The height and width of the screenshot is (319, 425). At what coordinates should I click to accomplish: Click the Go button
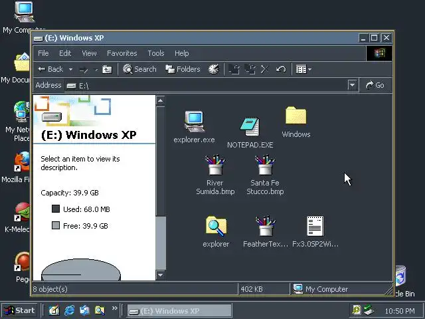tap(375, 85)
